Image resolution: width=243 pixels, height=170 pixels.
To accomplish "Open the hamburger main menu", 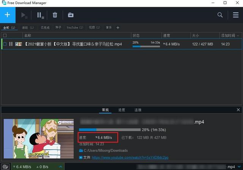I will [235, 15].
